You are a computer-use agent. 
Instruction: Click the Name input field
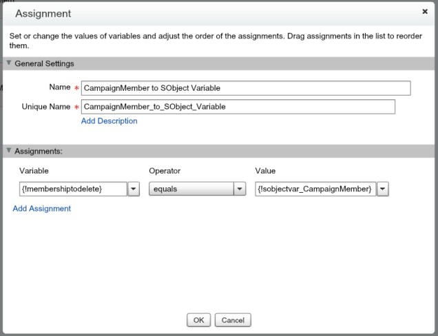click(246, 88)
